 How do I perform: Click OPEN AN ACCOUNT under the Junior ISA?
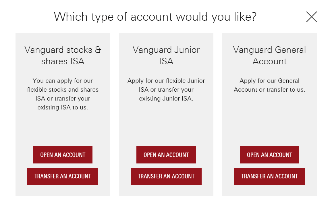[166, 155]
